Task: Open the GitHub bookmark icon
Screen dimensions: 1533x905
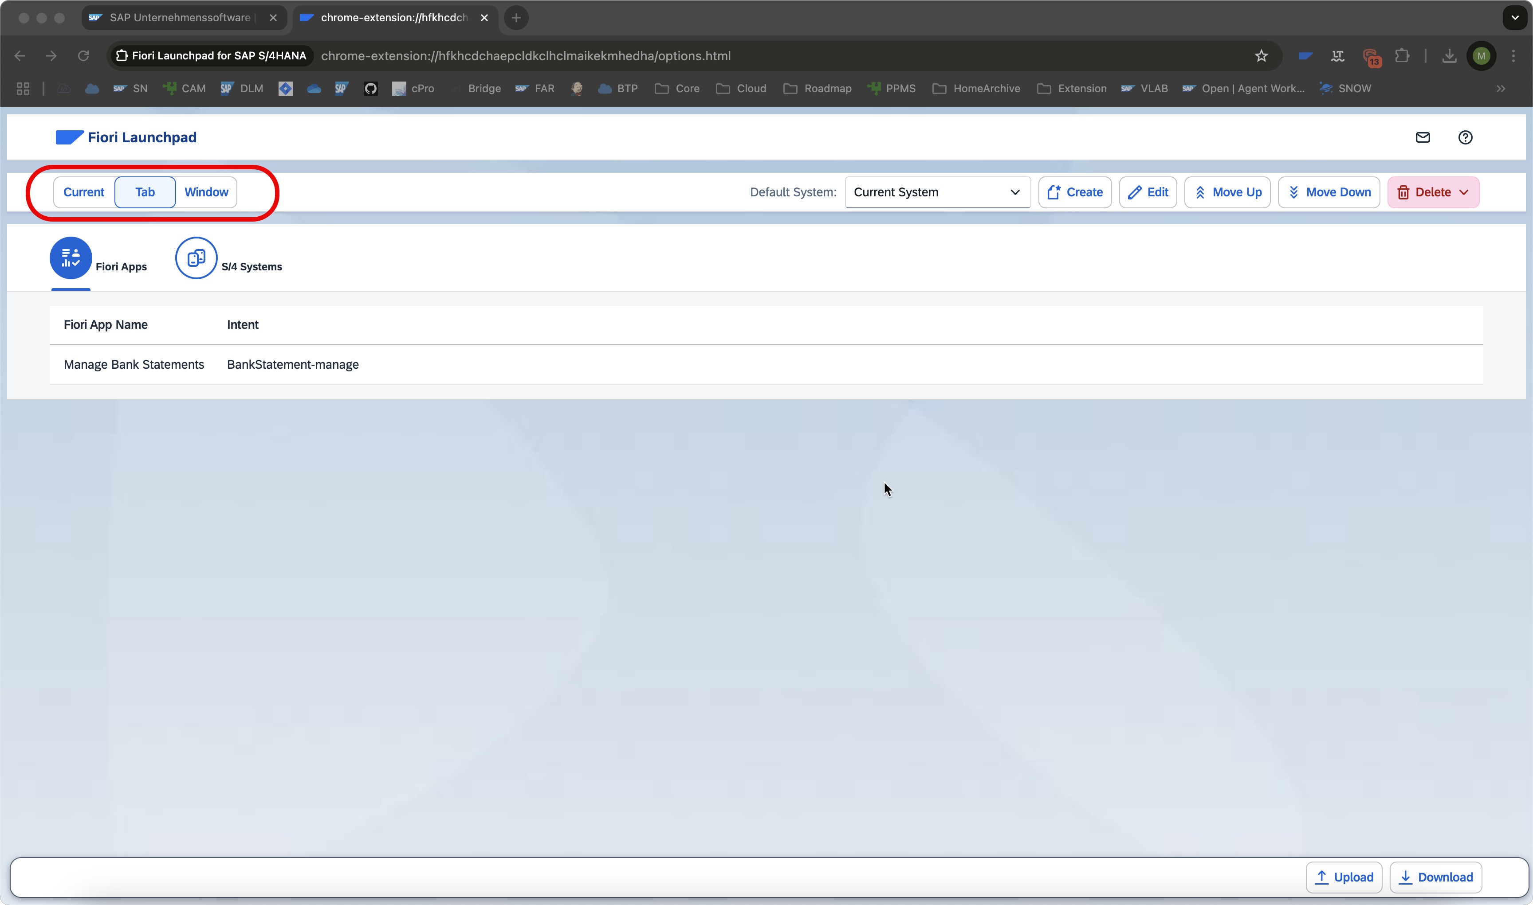Action: pos(370,89)
